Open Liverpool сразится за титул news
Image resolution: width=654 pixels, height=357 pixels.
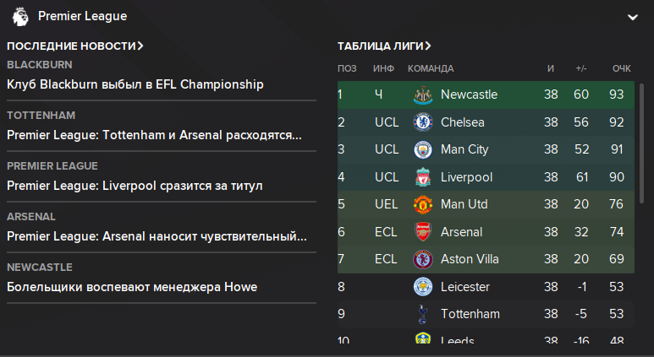click(x=135, y=186)
